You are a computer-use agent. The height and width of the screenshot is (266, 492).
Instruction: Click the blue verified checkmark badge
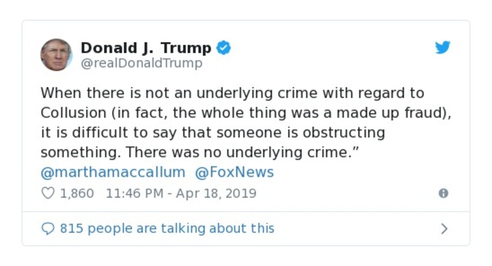[224, 47]
